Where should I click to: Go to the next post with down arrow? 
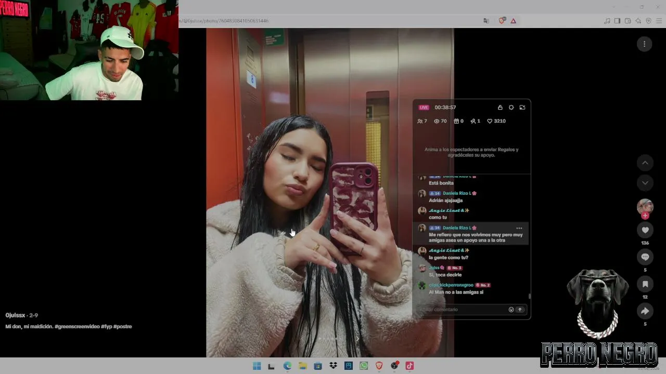point(645,183)
